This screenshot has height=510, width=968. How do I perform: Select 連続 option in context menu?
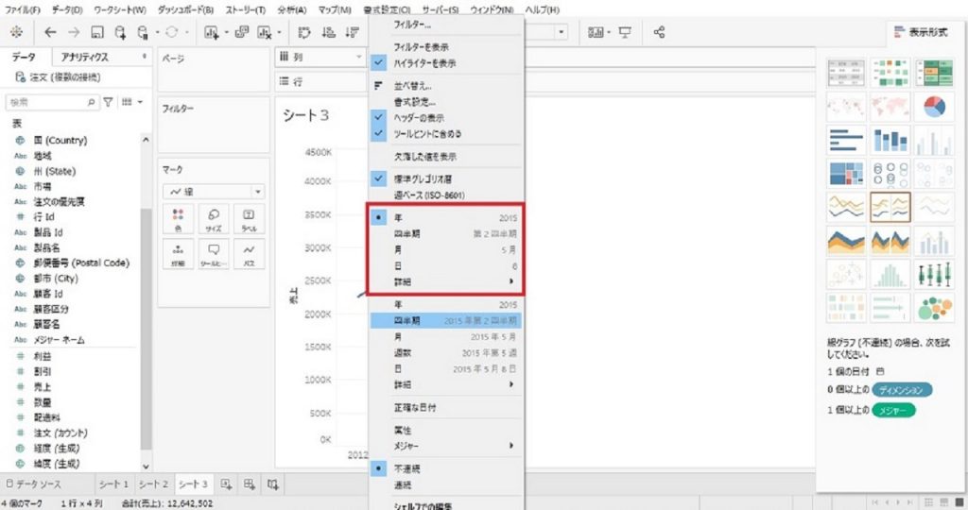tap(446, 485)
